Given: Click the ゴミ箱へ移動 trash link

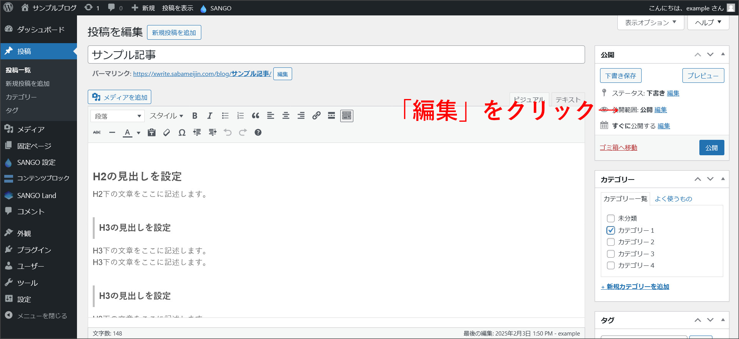Looking at the screenshot, I should pyautogui.click(x=618, y=148).
